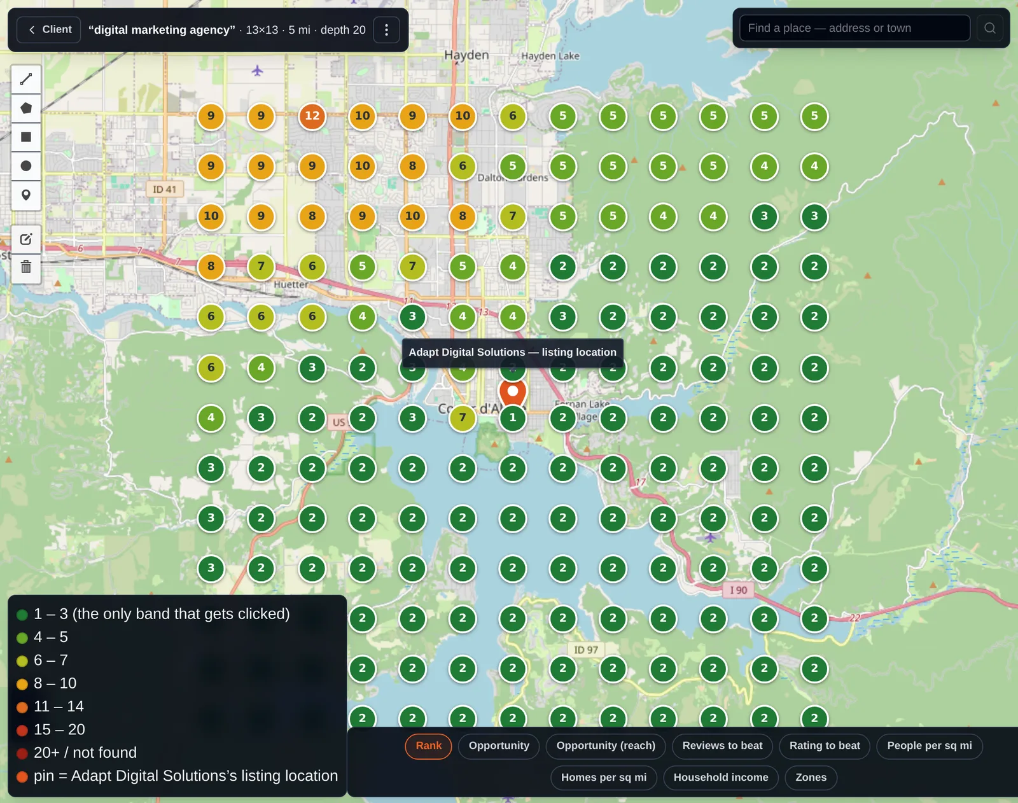Viewport: 1018px width, 803px height.
Task: Click the Adapt Digital Solutions tooltip
Action: click(513, 352)
